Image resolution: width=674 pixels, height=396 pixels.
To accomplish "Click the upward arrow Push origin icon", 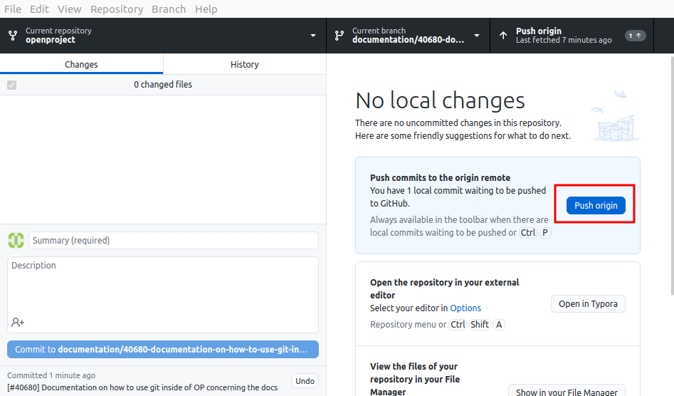I will (x=503, y=36).
